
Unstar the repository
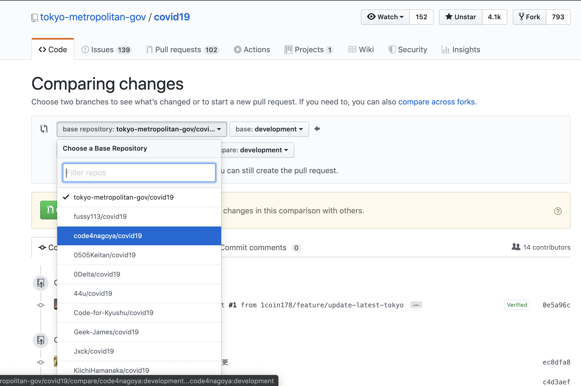[461, 17]
